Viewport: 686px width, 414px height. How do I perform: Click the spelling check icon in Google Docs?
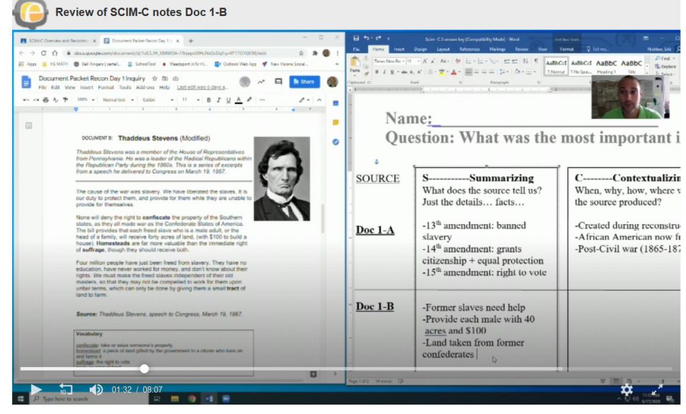(x=55, y=100)
